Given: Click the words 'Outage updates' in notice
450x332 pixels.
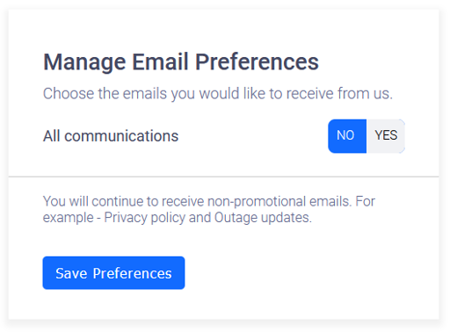Looking at the screenshot, I should [263, 218].
